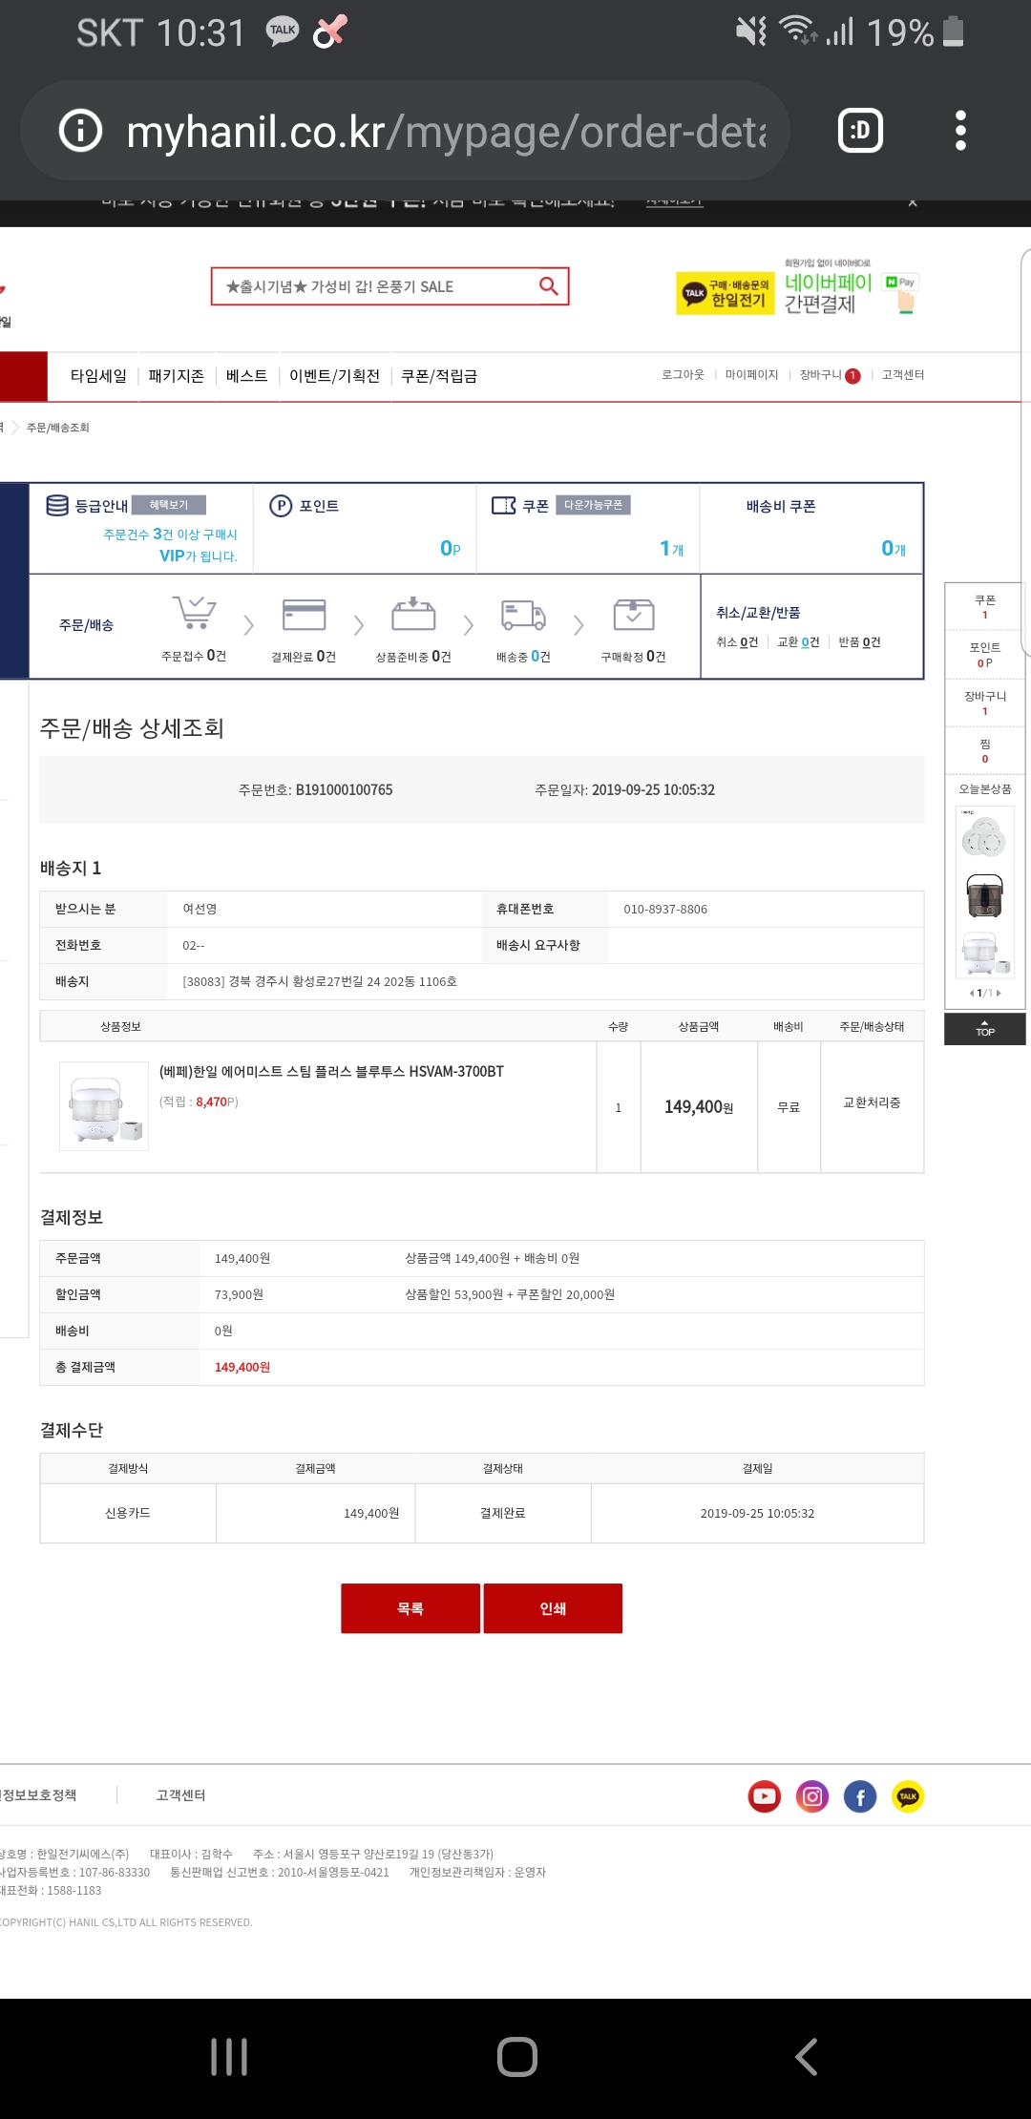Open the 타임세일 menu
This screenshot has width=1031, height=2119.
tap(98, 376)
